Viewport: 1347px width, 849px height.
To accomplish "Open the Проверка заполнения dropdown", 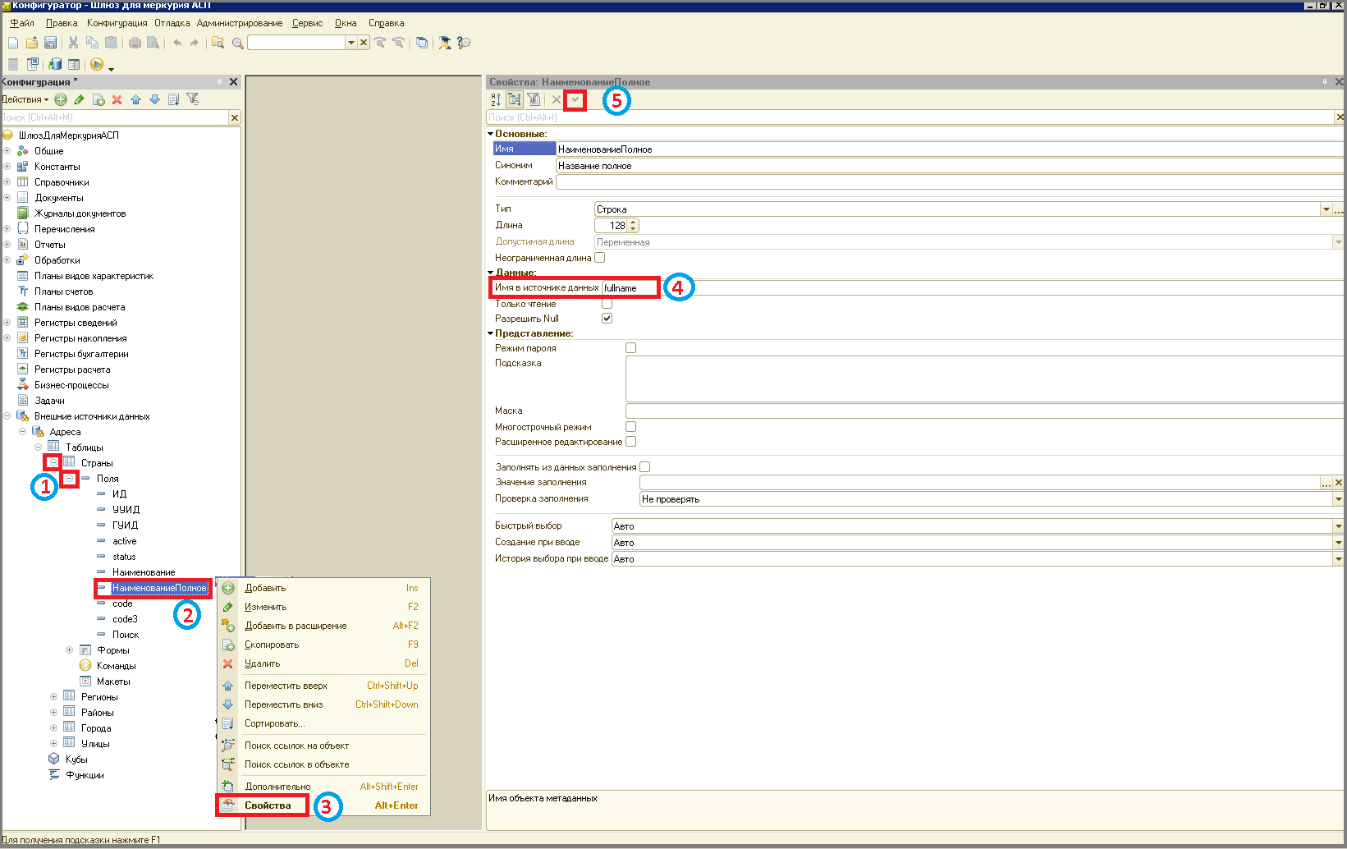I will tap(1338, 499).
